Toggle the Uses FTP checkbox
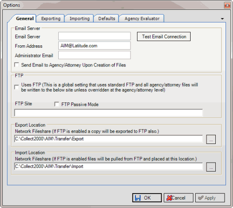This screenshot has height=208, width=233. coord(17,87)
